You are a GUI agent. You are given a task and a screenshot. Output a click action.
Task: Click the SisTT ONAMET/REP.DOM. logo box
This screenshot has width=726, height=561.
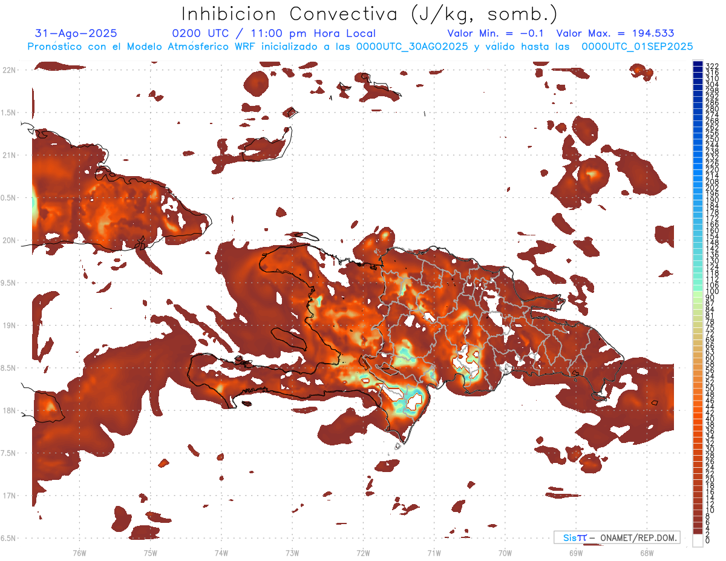coord(616,537)
